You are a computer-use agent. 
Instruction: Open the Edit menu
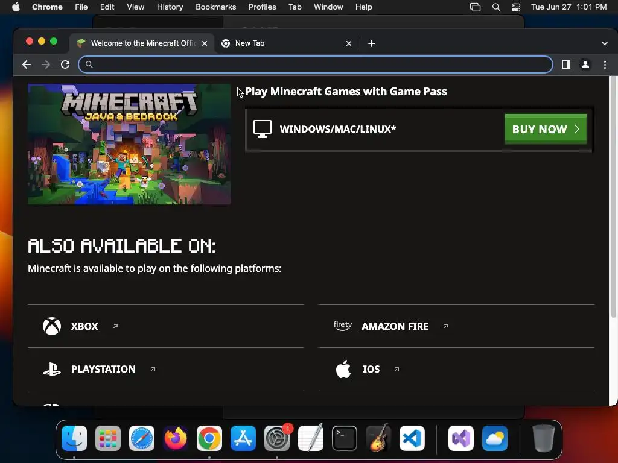tap(107, 7)
